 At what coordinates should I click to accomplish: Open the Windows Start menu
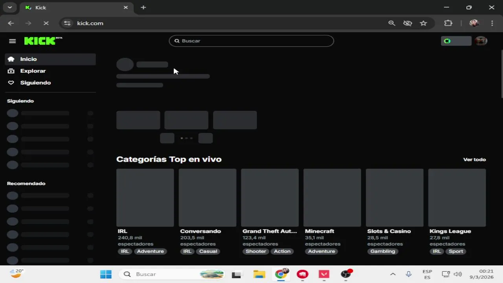[x=106, y=274]
